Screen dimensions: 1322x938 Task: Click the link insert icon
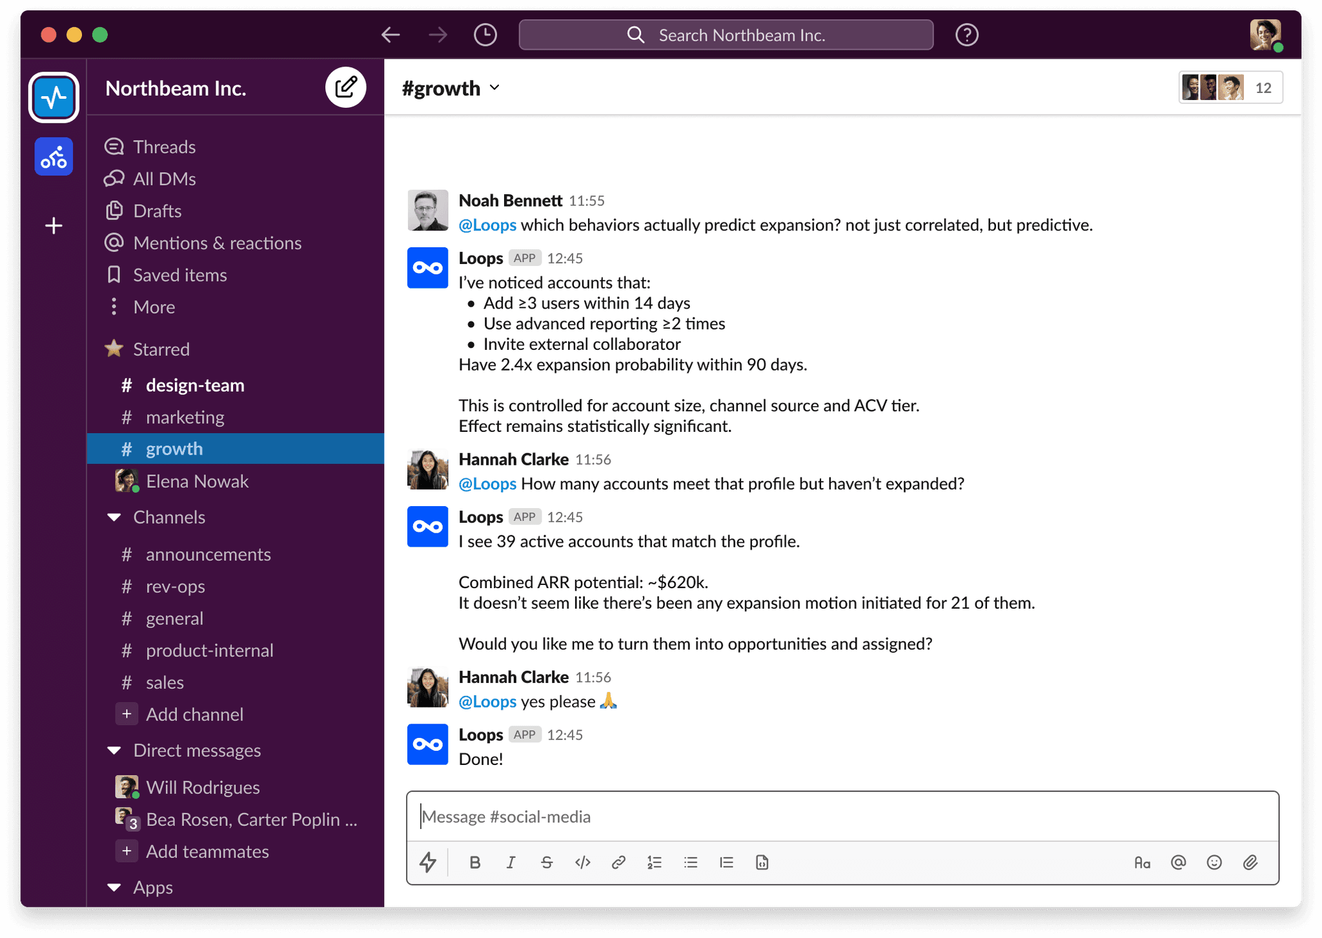(x=618, y=862)
